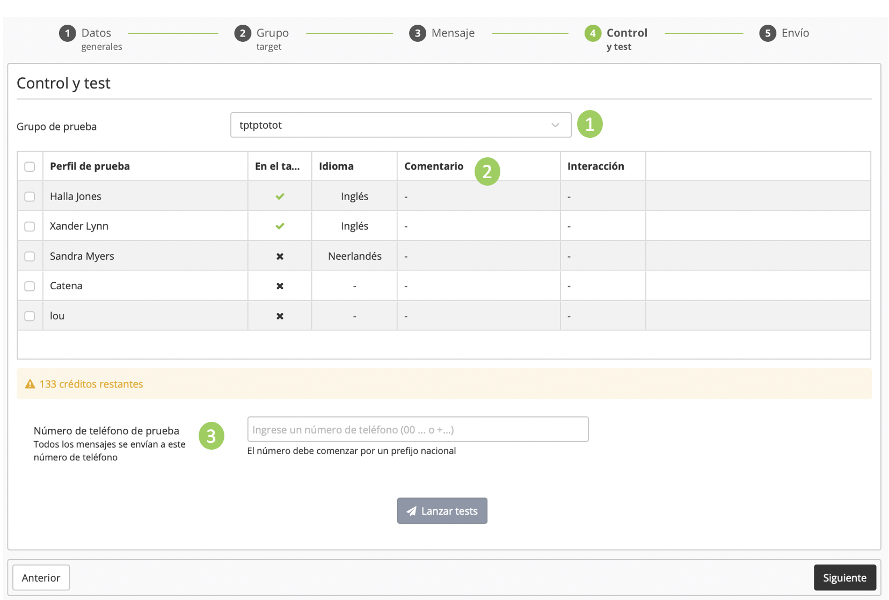Focus the test phone number input field
889x600 pixels.
[x=418, y=429]
